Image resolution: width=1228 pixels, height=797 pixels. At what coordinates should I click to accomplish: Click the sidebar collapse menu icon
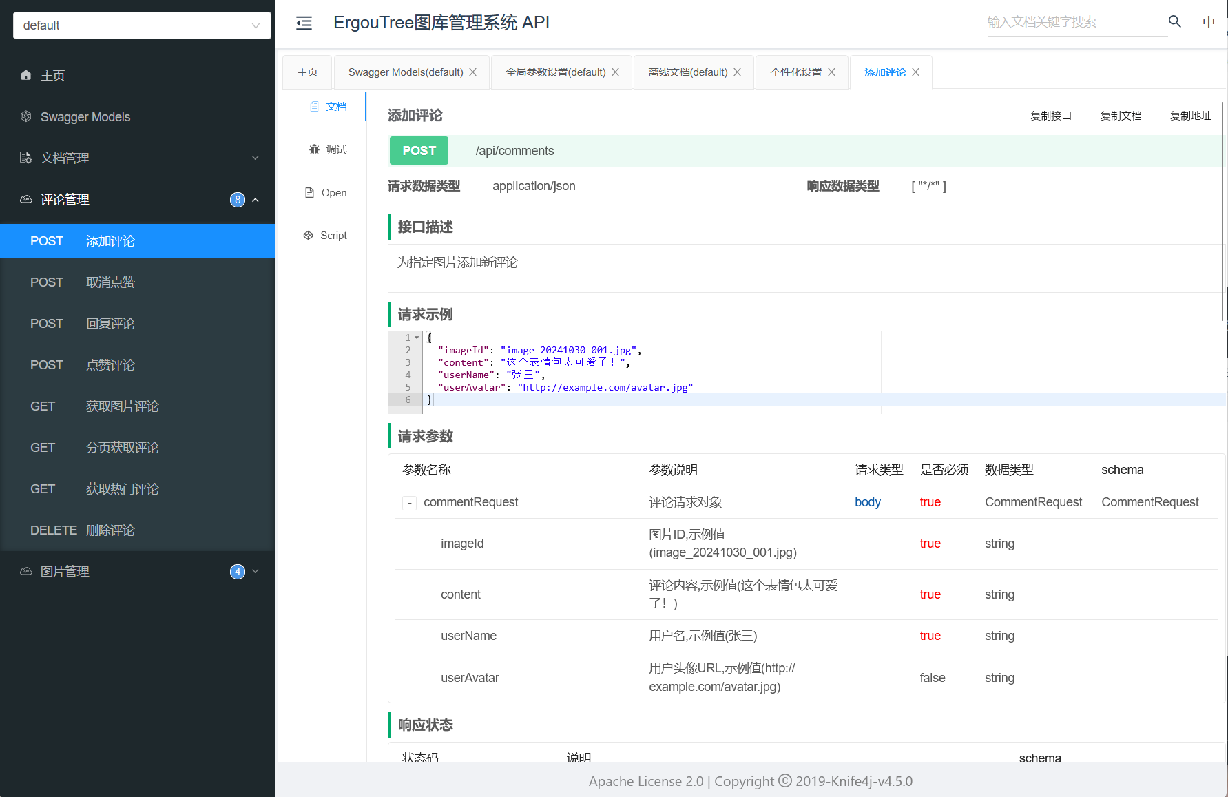pos(304,23)
